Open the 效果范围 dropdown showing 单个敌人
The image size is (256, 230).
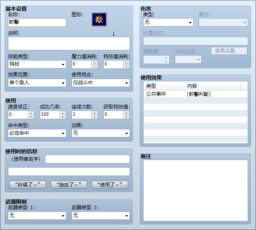pyautogui.click(x=37, y=83)
